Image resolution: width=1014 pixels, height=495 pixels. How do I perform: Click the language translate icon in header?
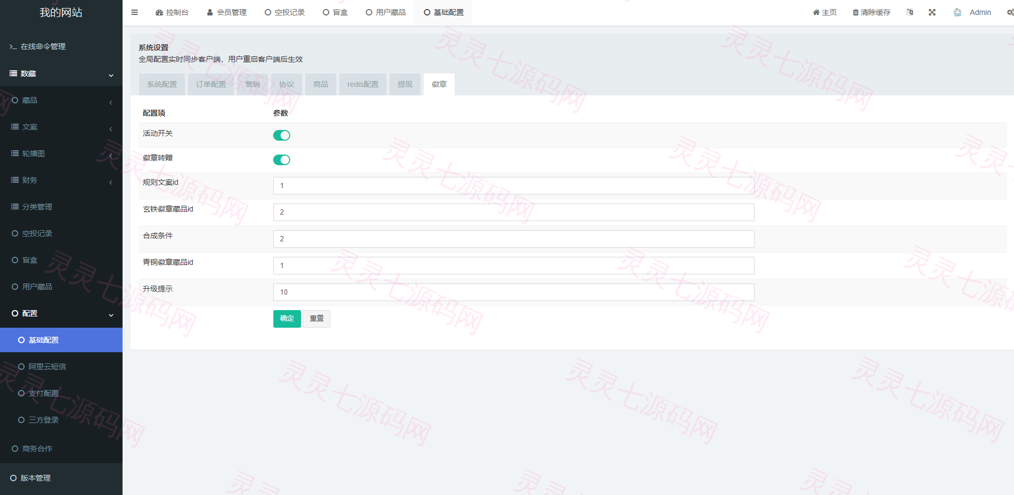tap(910, 12)
